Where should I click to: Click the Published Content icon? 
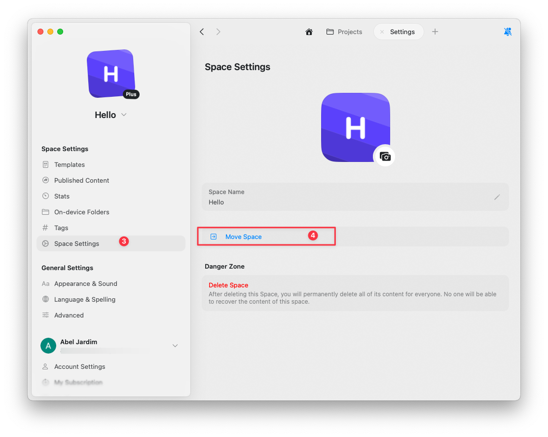[45, 180]
